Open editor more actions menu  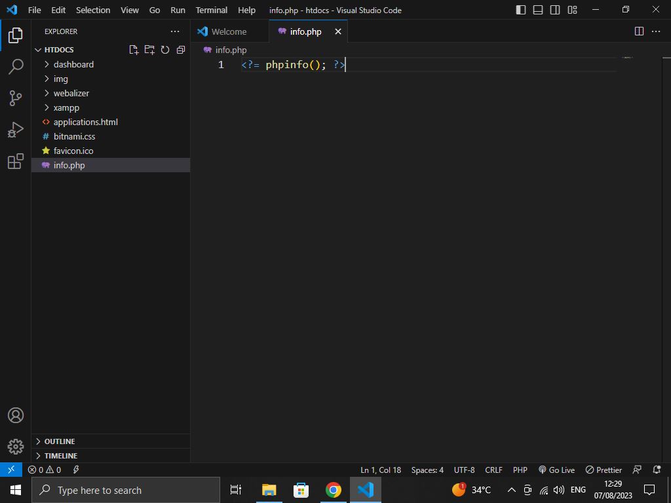tap(655, 31)
